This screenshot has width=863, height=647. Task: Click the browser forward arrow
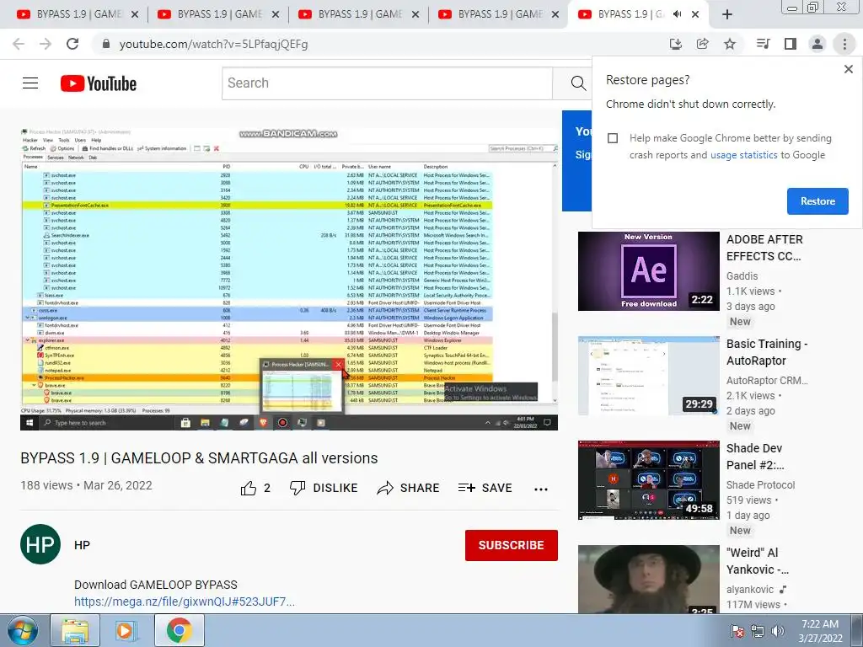coord(46,44)
